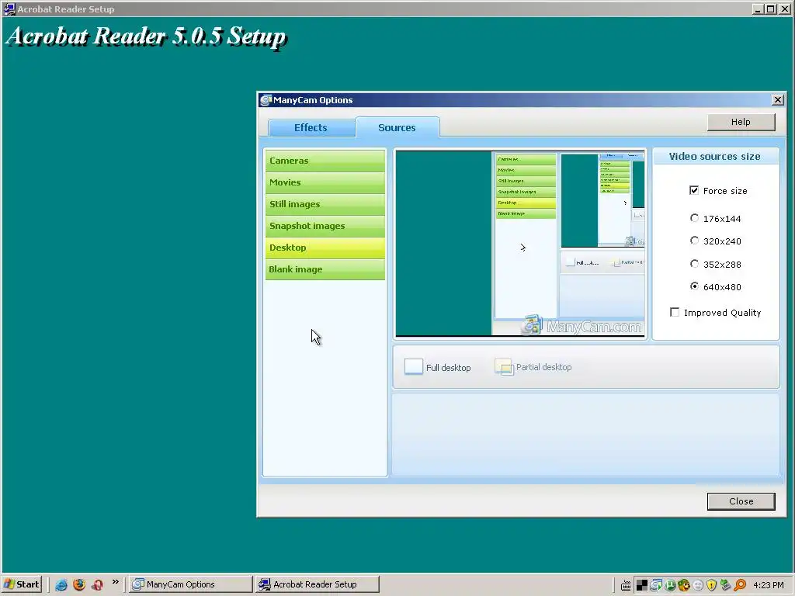Image resolution: width=795 pixels, height=596 pixels.
Task: Activate Acrobat Reader Setup taskbar button
Action: 318,584
